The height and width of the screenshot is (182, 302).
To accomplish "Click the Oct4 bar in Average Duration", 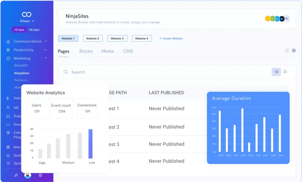I will (242, 130).
